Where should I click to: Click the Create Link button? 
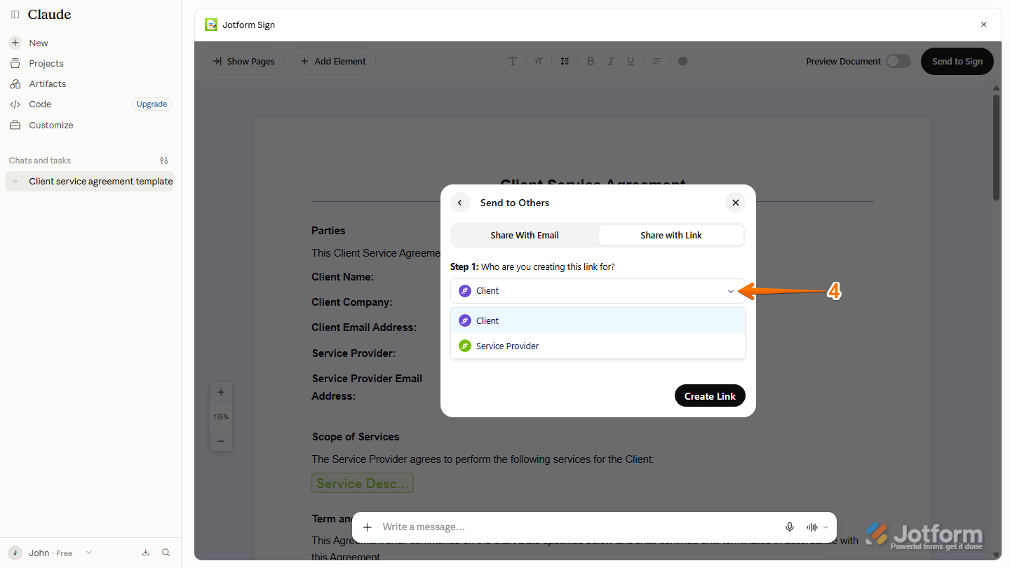pyautogui.click(x=710, y=395)
